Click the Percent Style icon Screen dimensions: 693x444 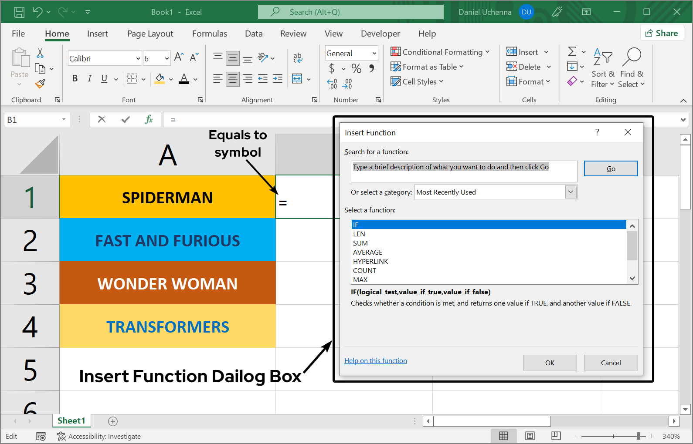(x=356, y=68)
